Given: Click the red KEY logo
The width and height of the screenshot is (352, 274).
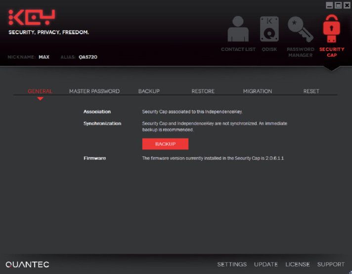Looking at the screenshot, I should coord(32,17).
